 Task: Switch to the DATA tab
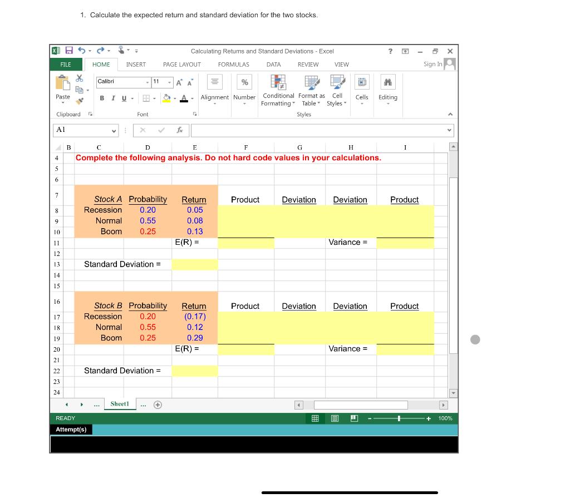point(273,65)
